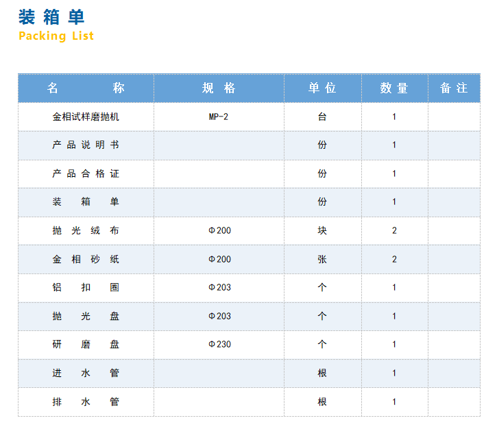Click the Φ230 specification cell
Viewport: 497px width, 427px height.
(219, 345)
